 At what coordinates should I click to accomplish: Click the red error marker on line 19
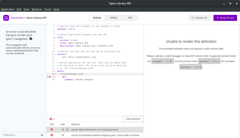pos(50,77)
